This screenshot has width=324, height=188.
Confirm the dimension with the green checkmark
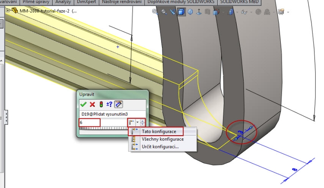[x=83, y=104]
